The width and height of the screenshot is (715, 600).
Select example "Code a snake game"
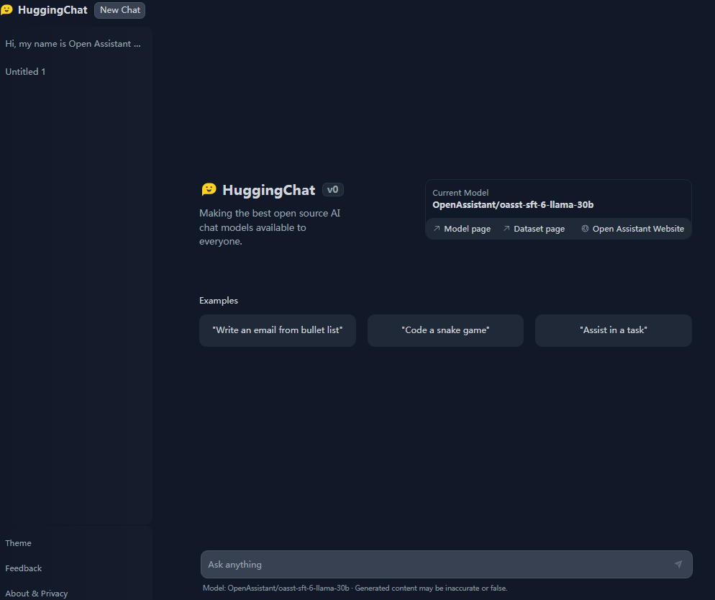(x=445, y=330)
